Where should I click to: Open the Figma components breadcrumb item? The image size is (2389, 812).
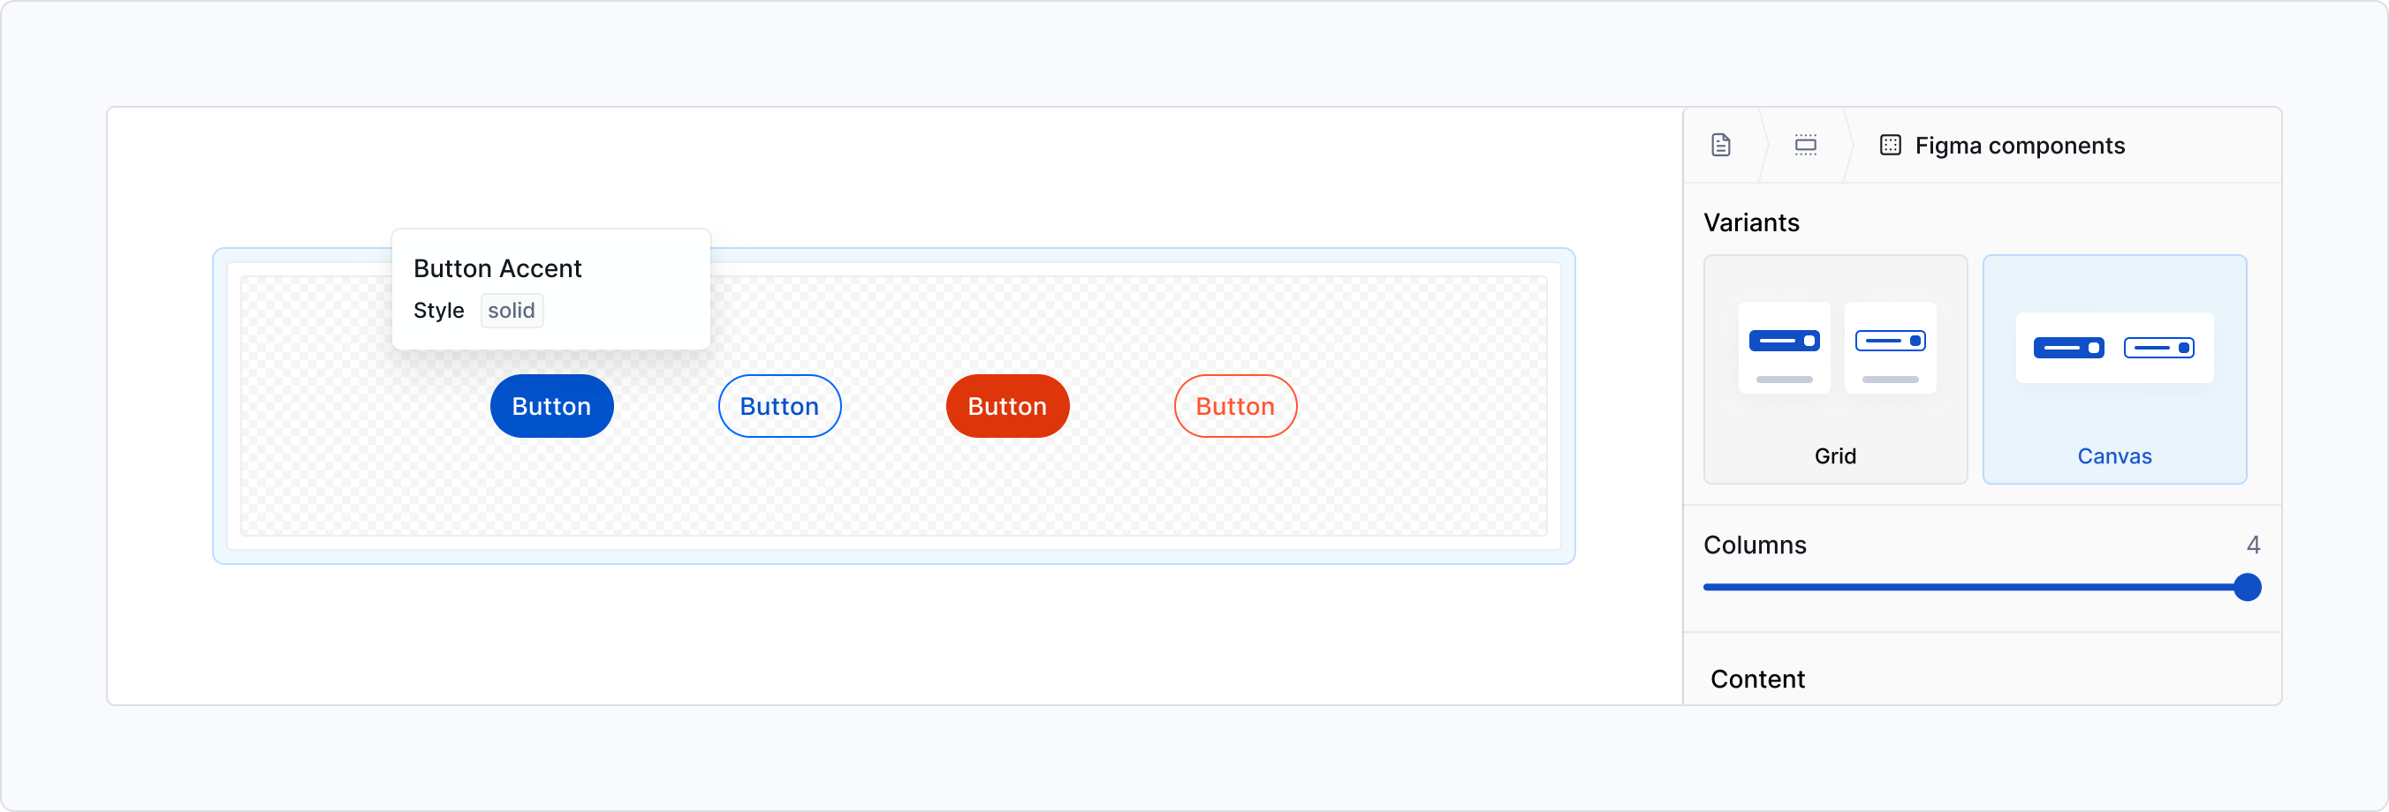point(2020,145)
